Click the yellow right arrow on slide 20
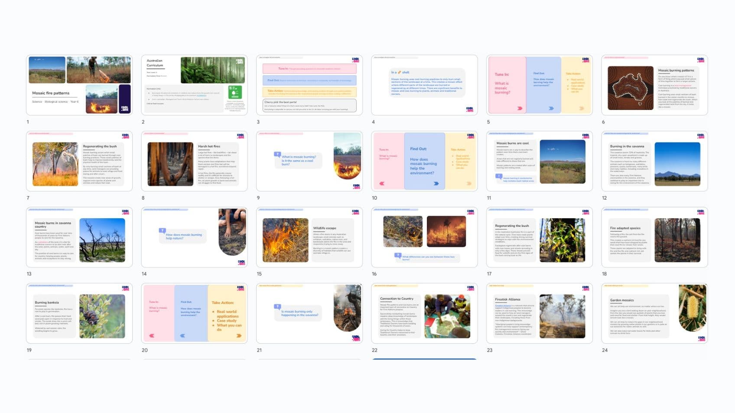Image resolution: width=735 pixels, height=413 pixels. (239, 336)
